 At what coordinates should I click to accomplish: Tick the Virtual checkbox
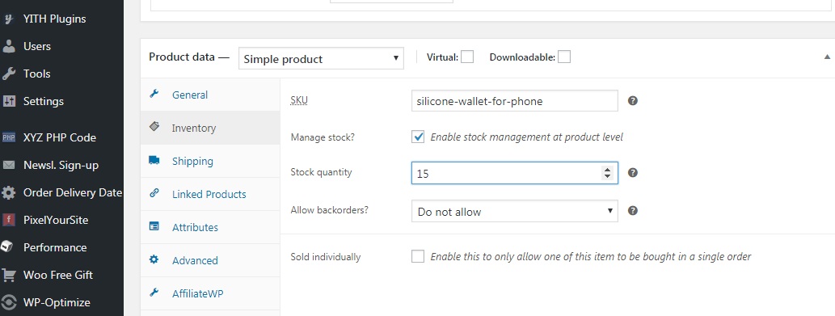tap(467, 57)
